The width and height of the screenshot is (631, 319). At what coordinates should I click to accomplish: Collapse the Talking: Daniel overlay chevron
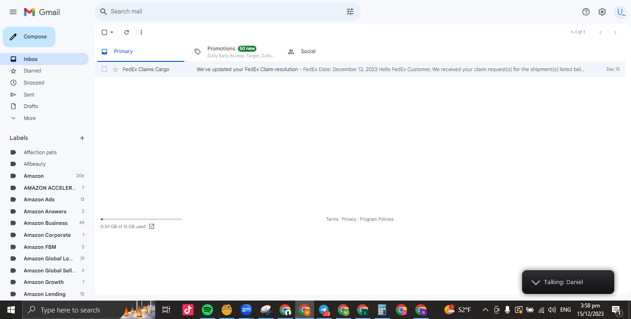[x=535, y=282]
